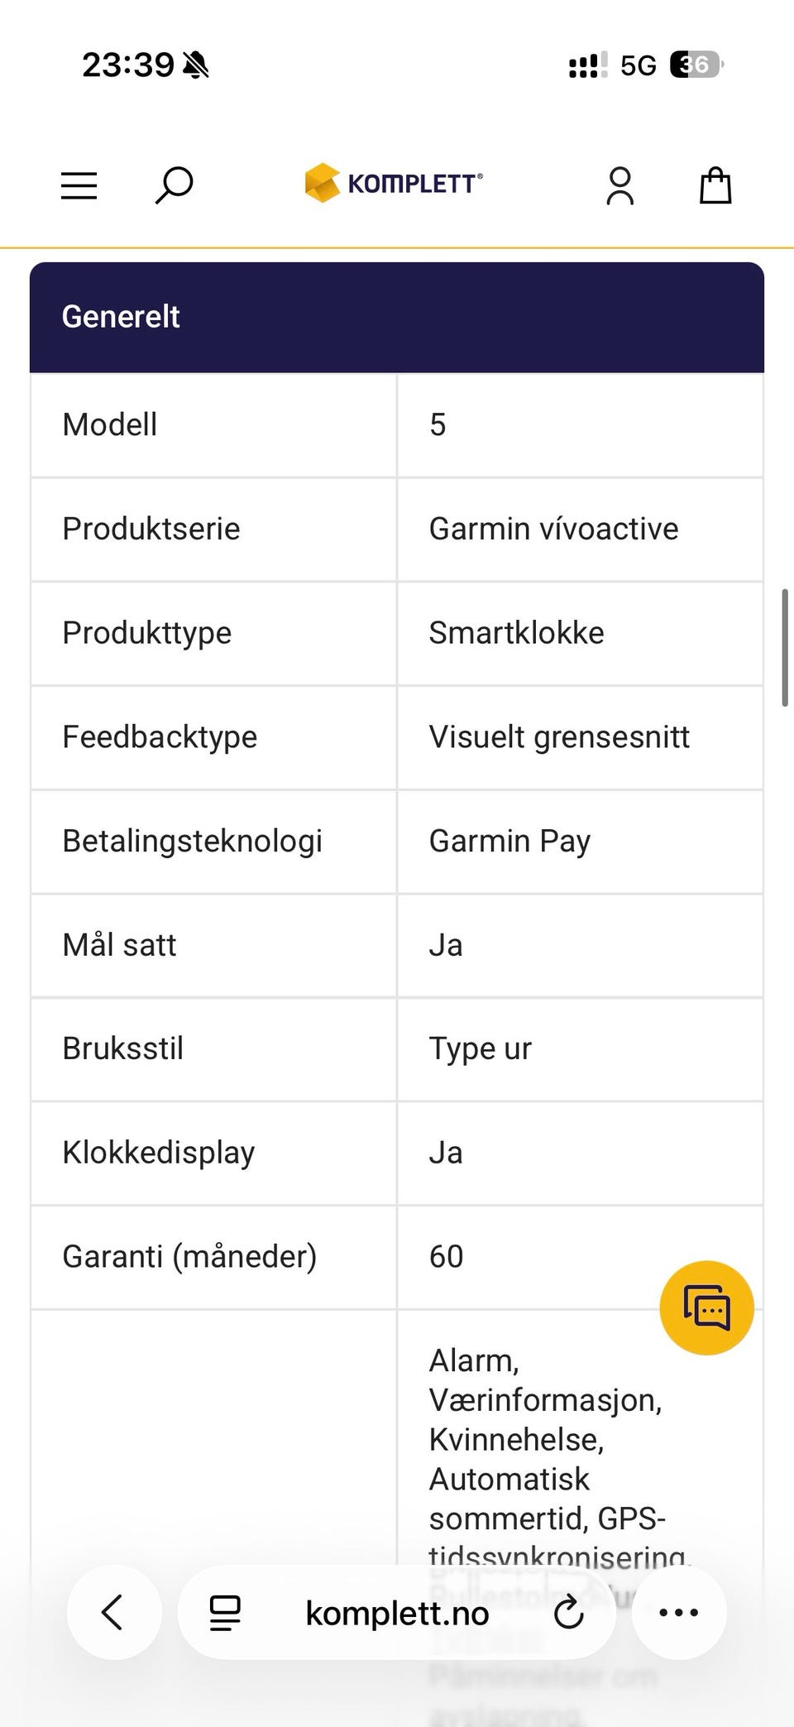This screenshot has width=794, height=1727.
Task: Go to the Komplett logo homepage
Action: click(395, 183)
